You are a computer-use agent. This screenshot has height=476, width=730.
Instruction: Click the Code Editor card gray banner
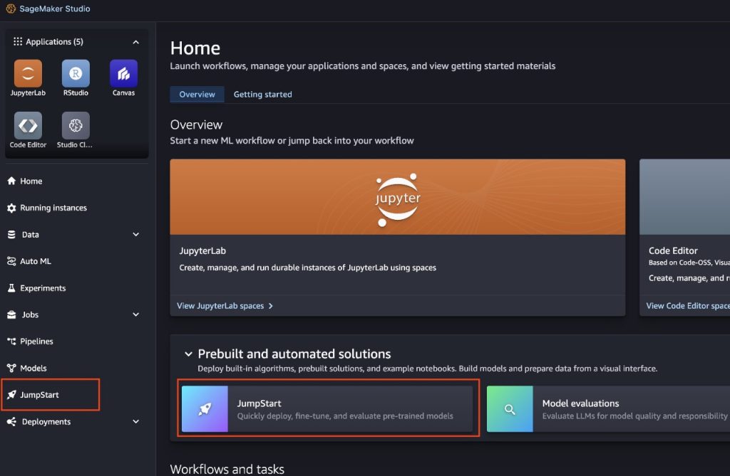(685, 197)
